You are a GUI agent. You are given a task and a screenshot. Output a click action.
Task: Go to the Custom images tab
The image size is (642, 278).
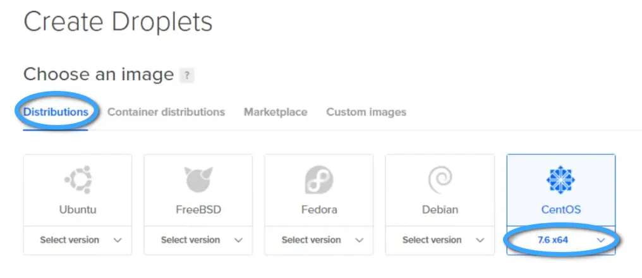(366, 112)
